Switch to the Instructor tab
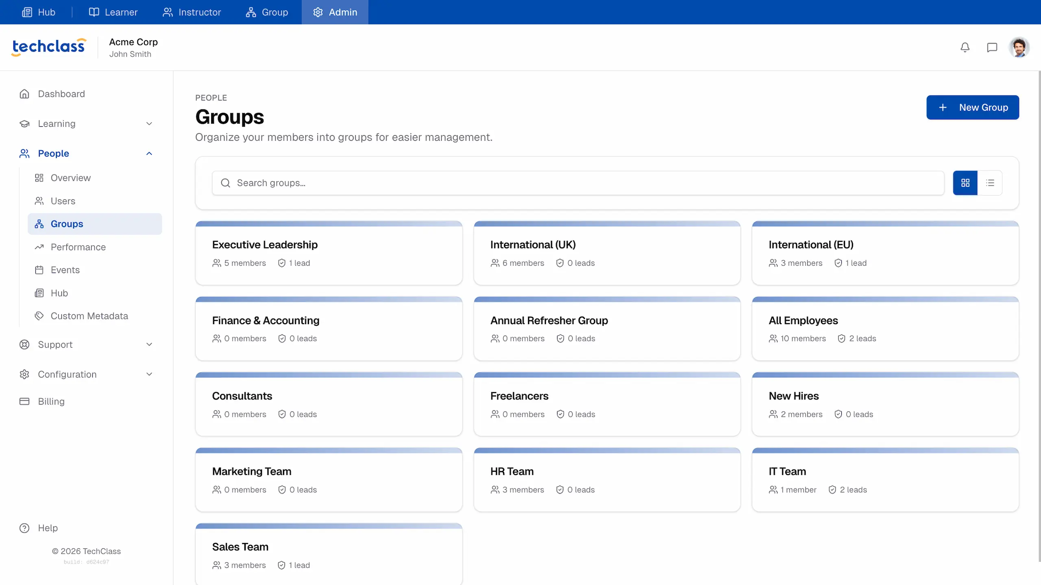The image size is (1041, 585). (x=192, y=12)
